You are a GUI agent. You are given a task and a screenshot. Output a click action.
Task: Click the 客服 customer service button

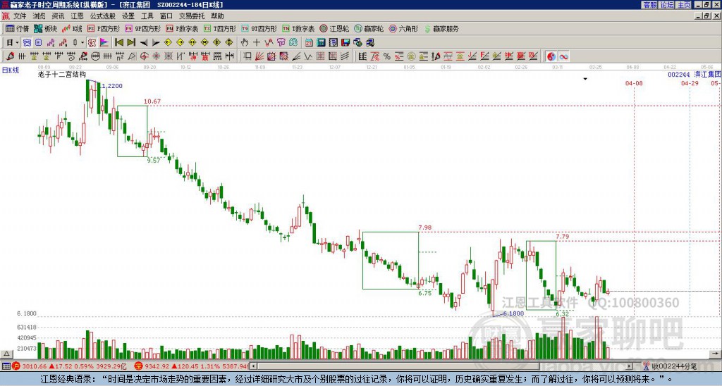click(x=650, y=5)
